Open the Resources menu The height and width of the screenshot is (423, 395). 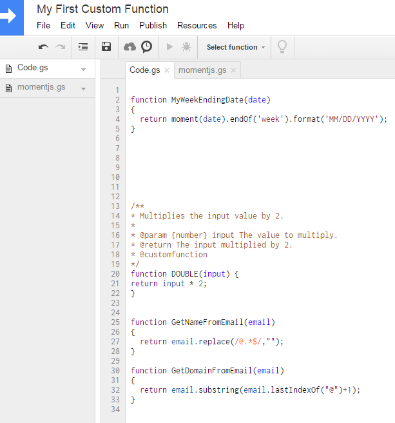(197, 26)
